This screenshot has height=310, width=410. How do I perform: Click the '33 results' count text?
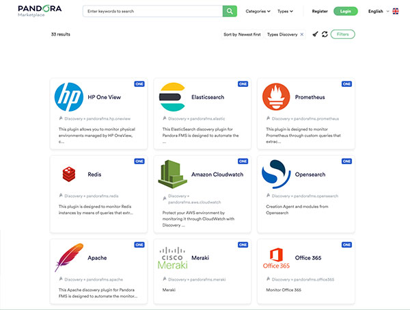coord(61,34)
